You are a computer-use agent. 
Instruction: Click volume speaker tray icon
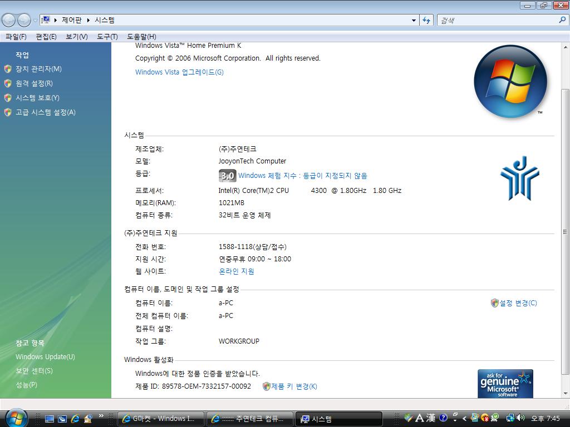point(520,418)
